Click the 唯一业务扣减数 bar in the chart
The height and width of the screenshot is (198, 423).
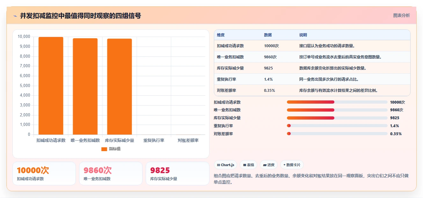click(x=85, y=86)
